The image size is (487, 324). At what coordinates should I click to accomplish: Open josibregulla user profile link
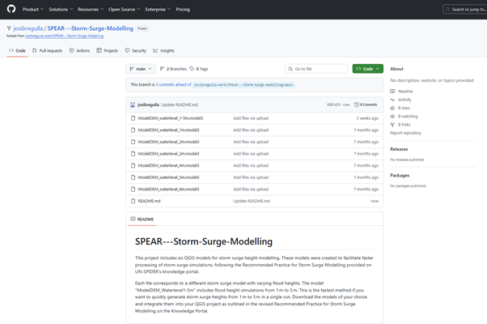pyautogui.click(x=28, y=28)
